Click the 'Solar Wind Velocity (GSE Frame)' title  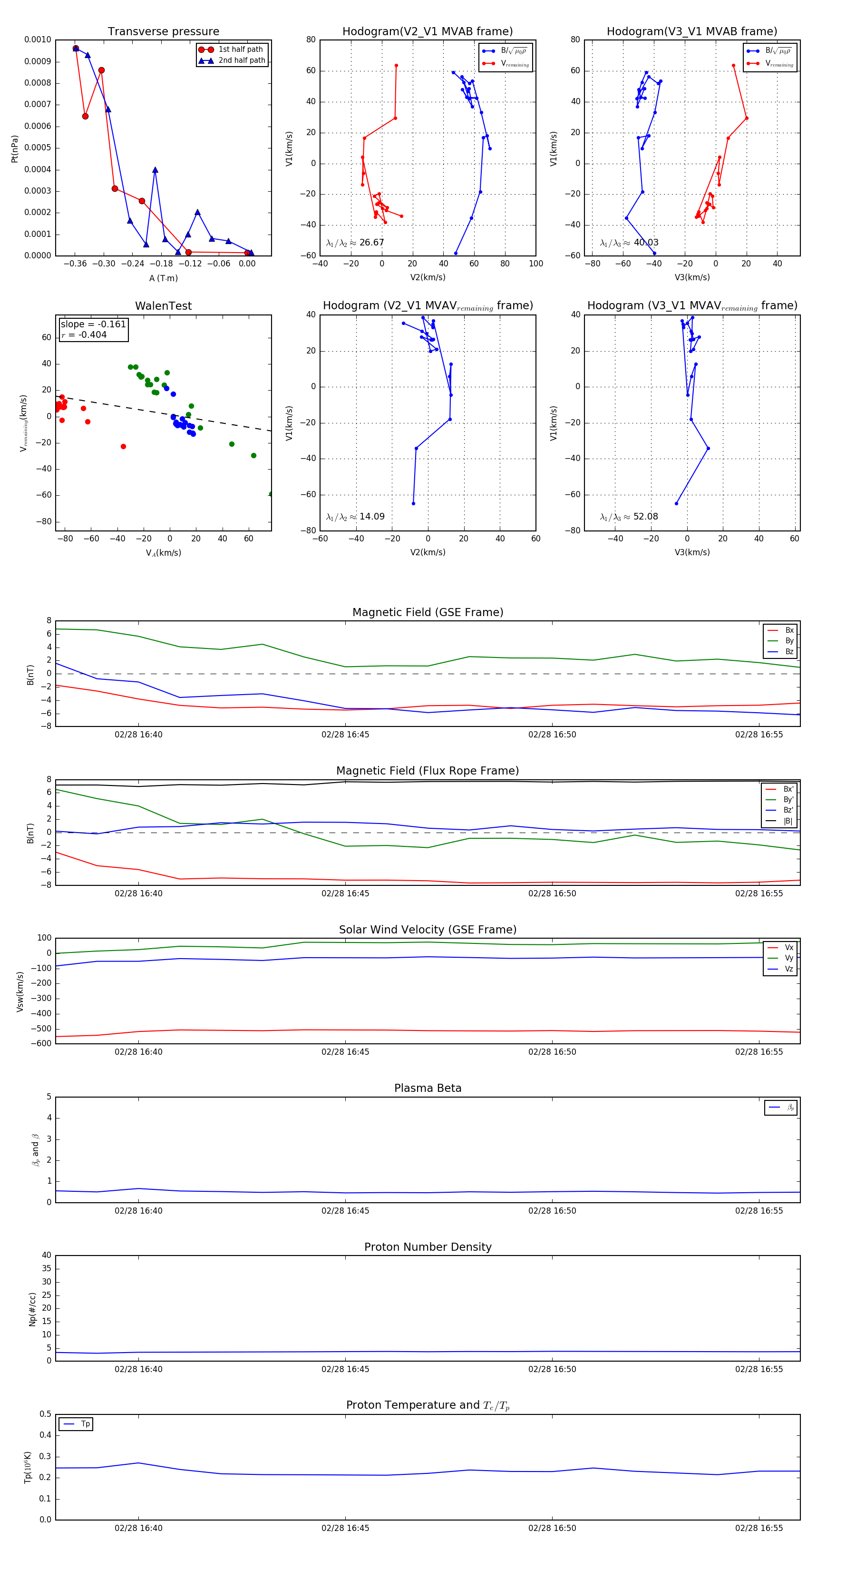(x=428, y=930)
